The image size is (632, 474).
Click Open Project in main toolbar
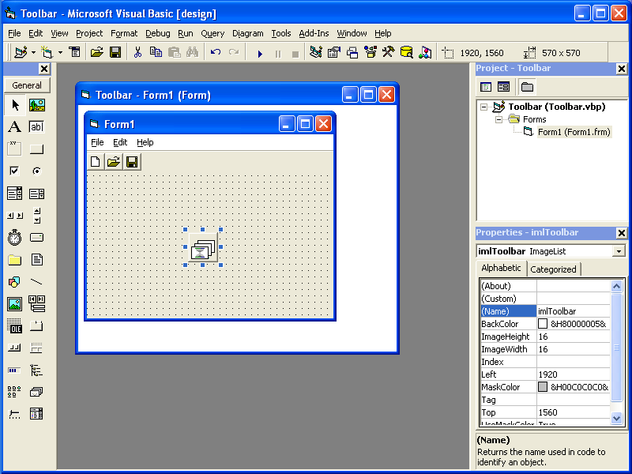pos(97,52)
